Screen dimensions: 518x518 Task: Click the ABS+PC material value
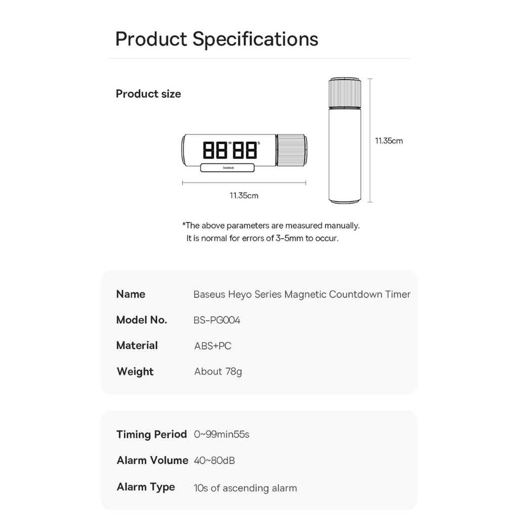(x=212, y=346)
